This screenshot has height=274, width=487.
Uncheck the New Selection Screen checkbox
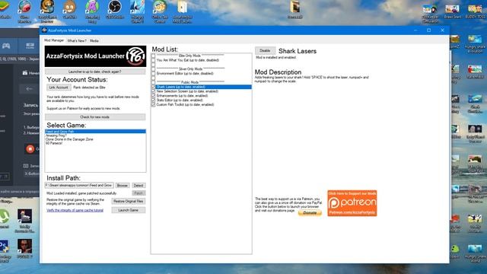[x=153, y=91]
